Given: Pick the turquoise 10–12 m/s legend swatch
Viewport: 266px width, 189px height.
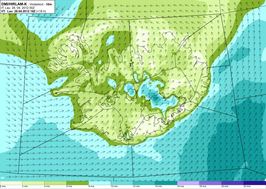Looking at the screenshot, I should 122,183.
